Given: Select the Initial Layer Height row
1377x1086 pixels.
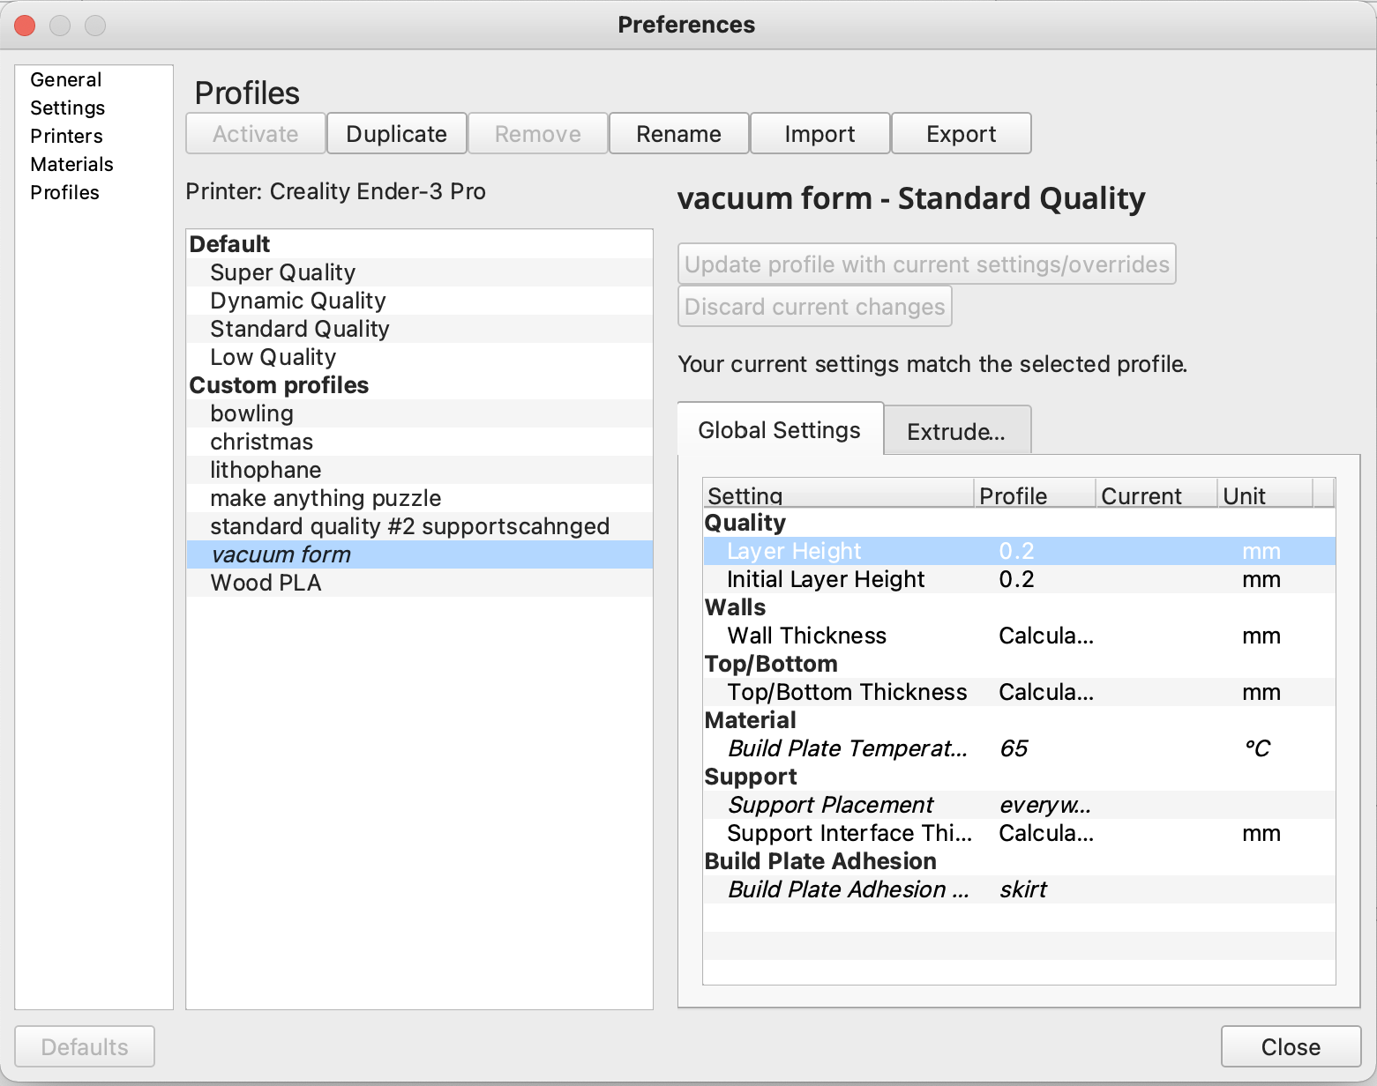Looking at the screenshot, I should click(1020, 579).
